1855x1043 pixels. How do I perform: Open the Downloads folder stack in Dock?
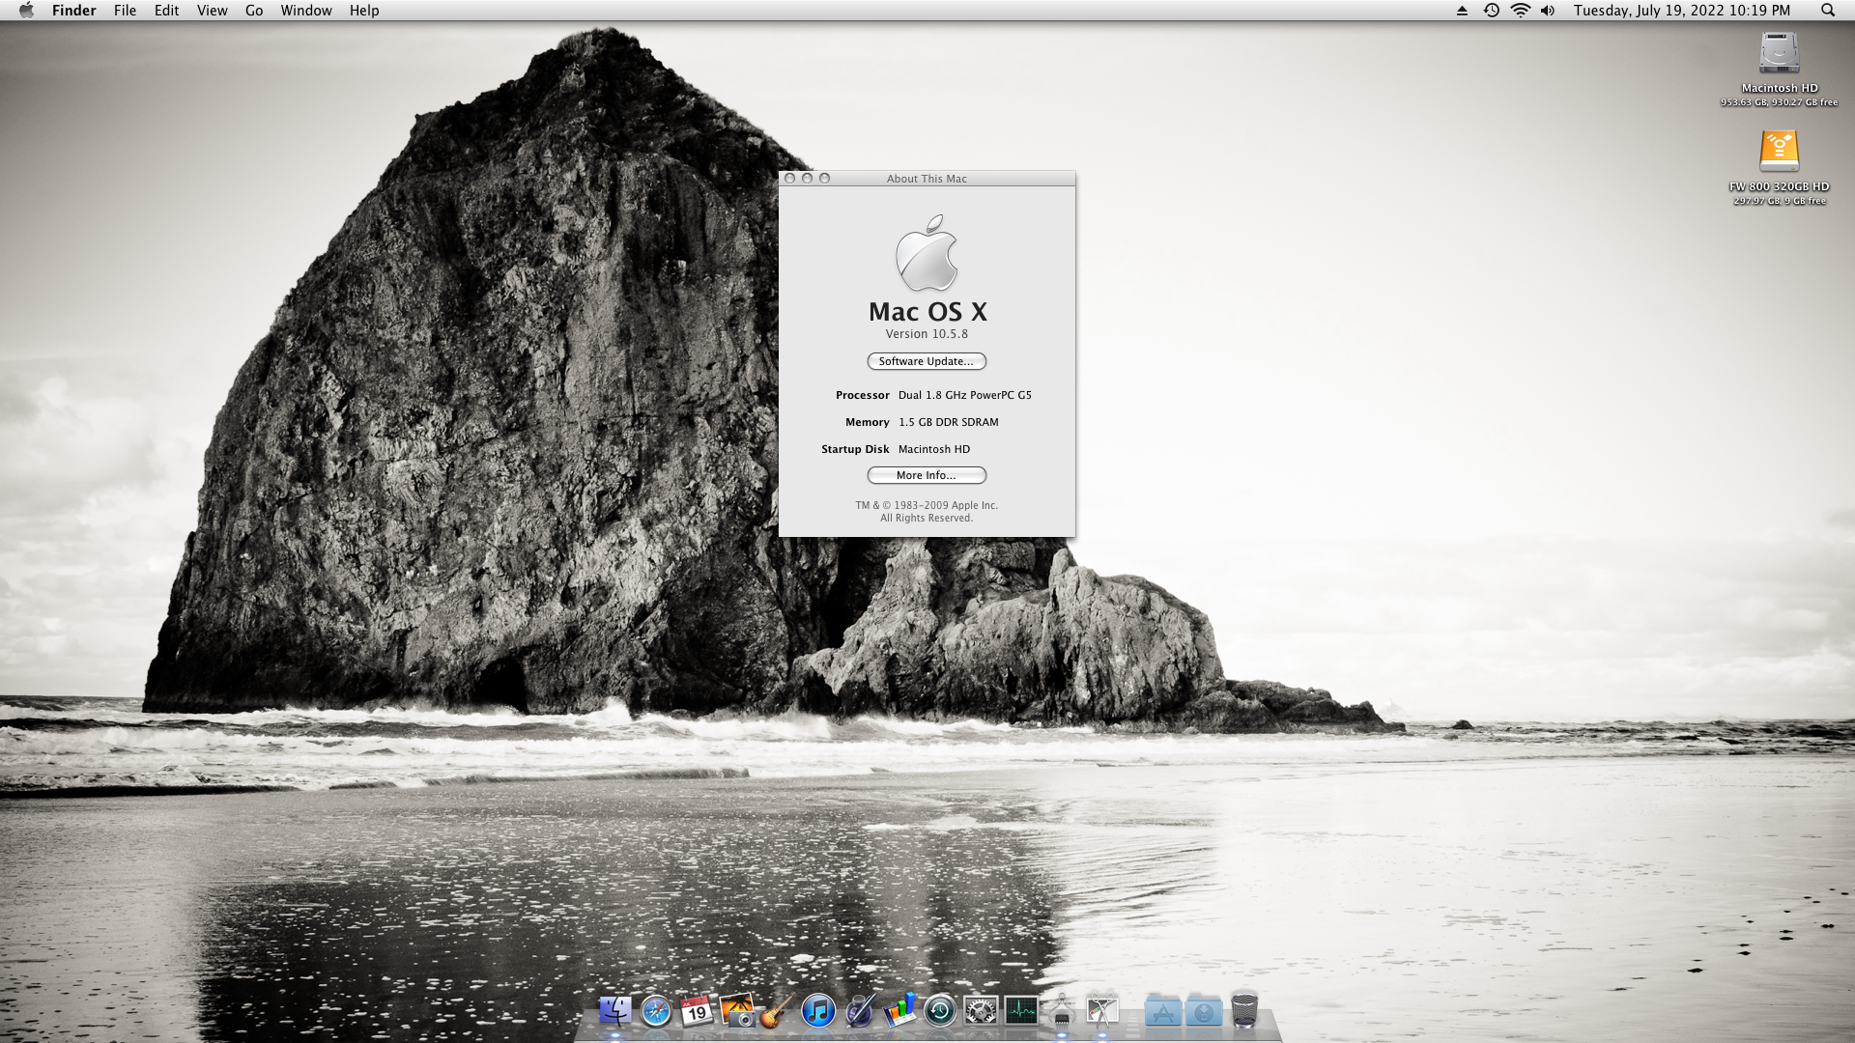tap(1204, 1011)
